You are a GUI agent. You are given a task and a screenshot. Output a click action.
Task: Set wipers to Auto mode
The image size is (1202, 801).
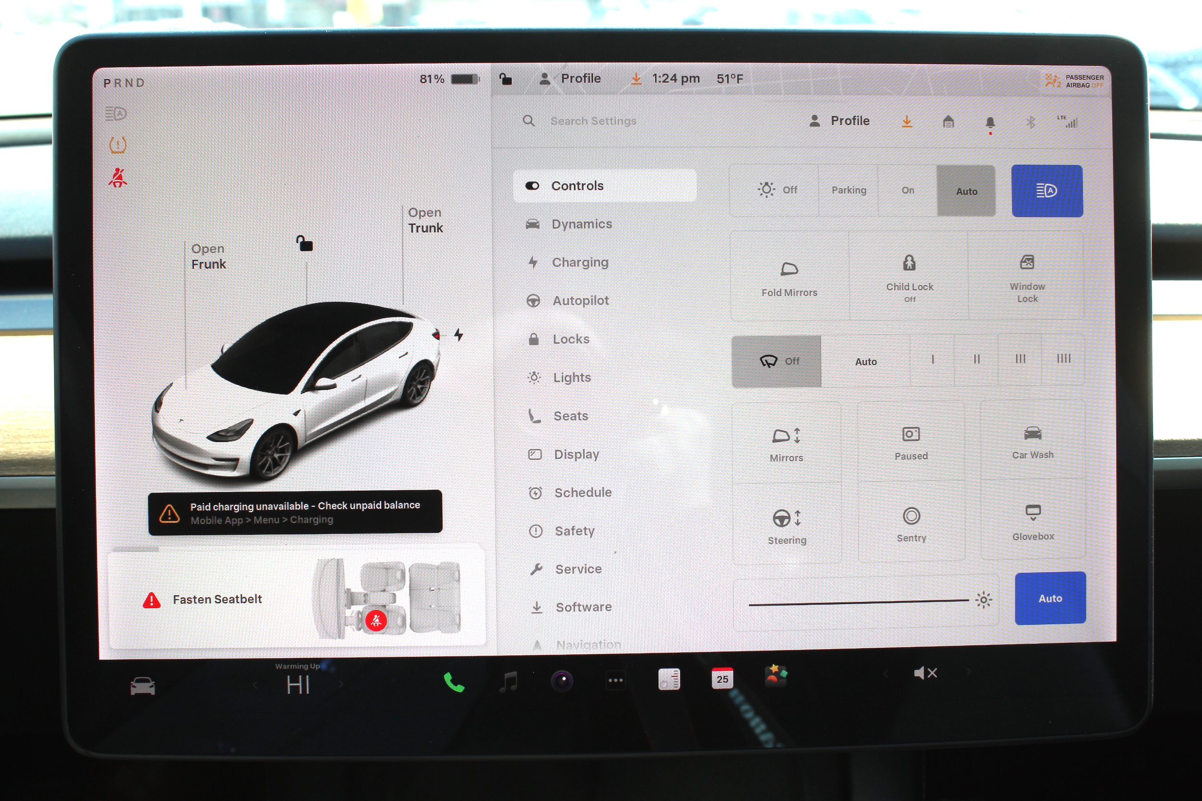click(x=865, y=362)
